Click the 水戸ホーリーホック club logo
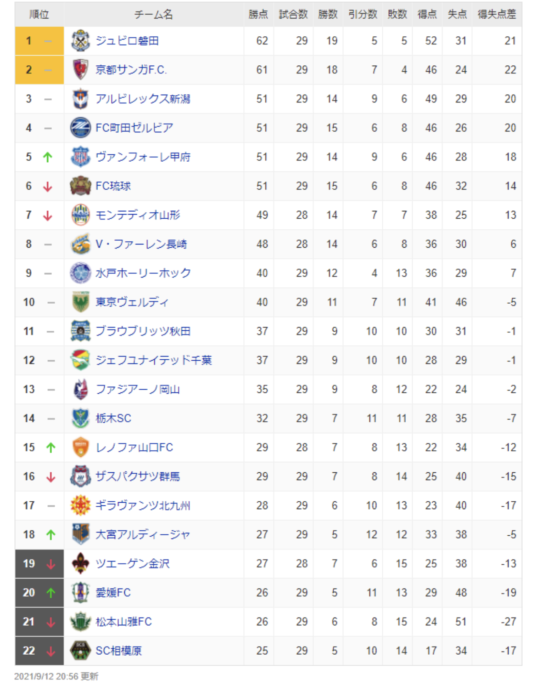This screenshot has height=697, width=537. coord(81,273)
